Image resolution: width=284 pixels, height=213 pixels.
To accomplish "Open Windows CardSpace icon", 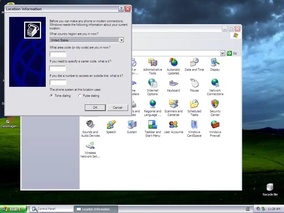I will pyautogui.click(x=194, y=129).
